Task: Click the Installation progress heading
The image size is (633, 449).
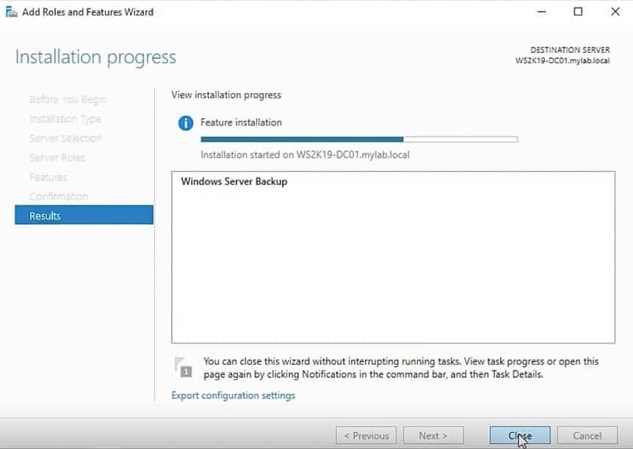Action: [x=95, y=57]
